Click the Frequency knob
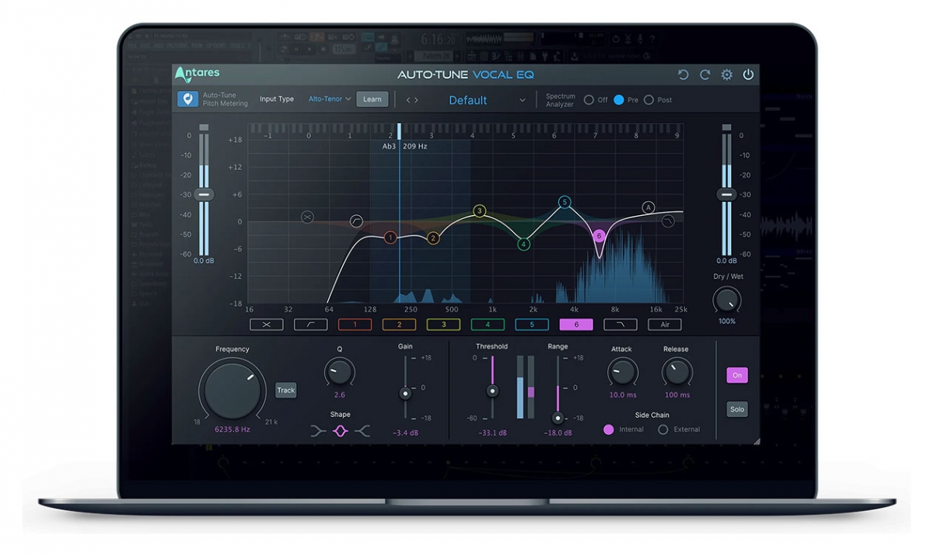 (232, 389)
